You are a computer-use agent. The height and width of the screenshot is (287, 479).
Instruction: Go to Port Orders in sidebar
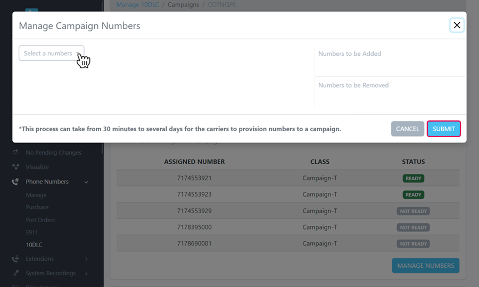click(40, 220)
